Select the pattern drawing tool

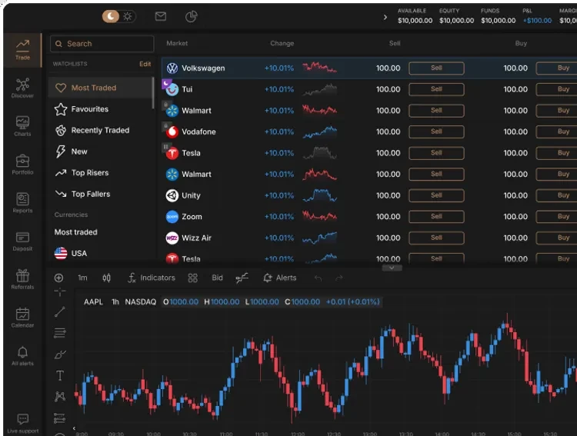[x=59, y=397]
